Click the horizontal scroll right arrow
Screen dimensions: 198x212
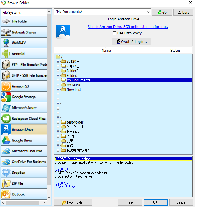coord(44,203)
